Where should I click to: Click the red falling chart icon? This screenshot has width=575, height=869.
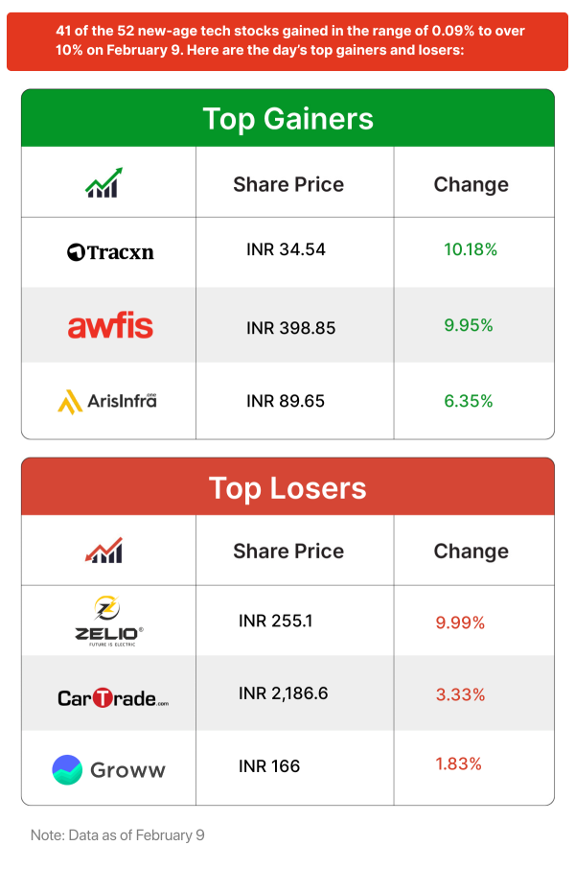click(x=103, y=550)
